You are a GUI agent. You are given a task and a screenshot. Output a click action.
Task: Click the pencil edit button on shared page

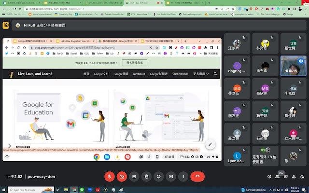[211, 144]
